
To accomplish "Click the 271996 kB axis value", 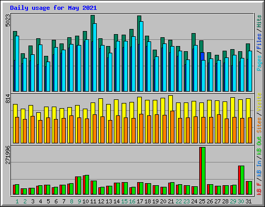I will (8, 155).
